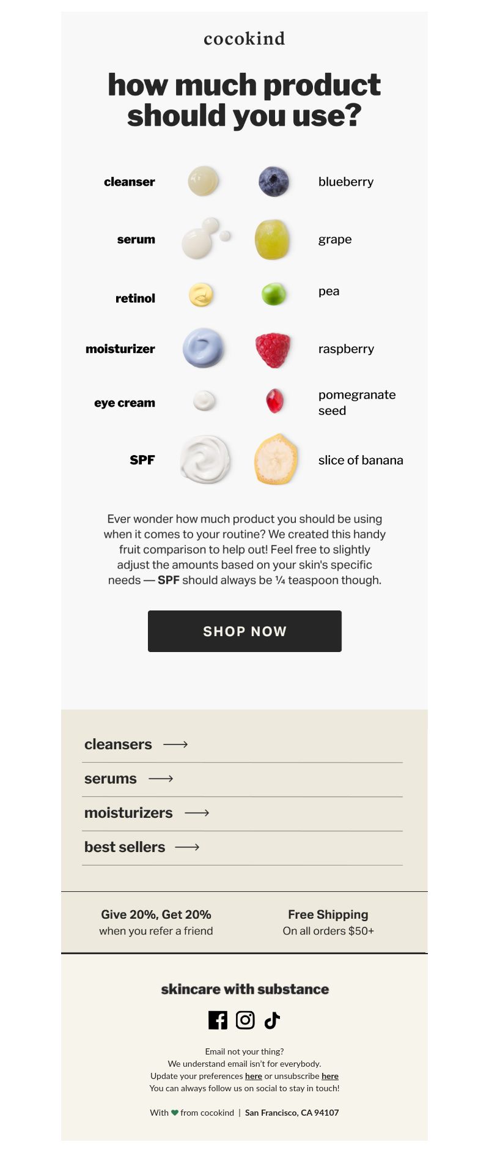
Task: Open the TikTok social icon
Action: pos(272,1020)
